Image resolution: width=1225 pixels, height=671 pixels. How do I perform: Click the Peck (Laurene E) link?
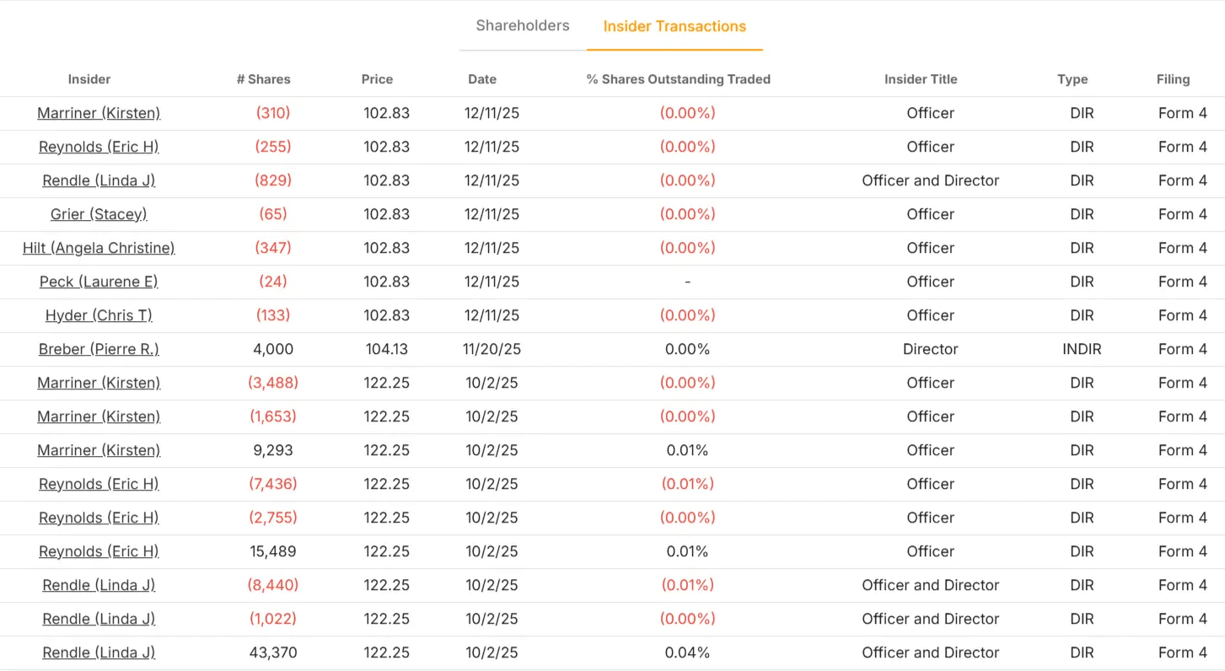(99, 282)
